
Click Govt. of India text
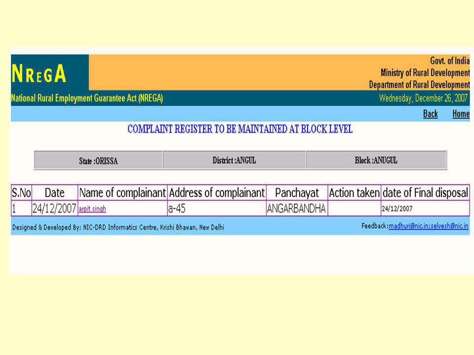(x=450, y=61)
